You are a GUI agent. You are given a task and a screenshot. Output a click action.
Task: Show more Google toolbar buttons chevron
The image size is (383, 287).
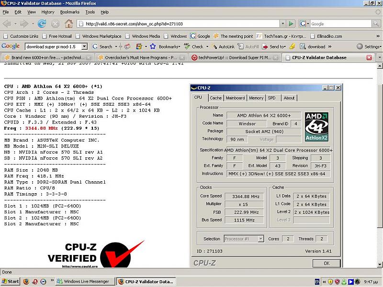[x=330, y=46]
